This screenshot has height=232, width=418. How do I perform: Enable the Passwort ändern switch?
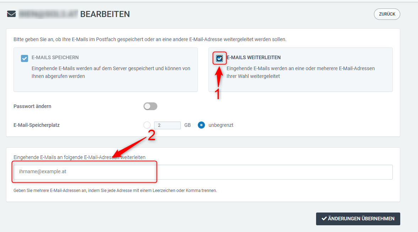pos(150,106)
